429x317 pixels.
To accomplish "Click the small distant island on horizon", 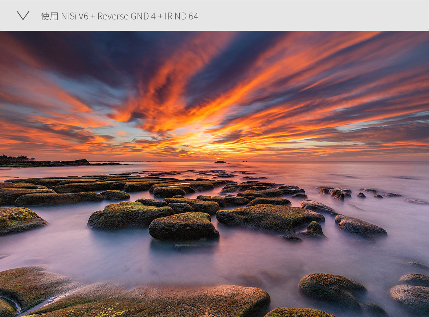I will pyautogui.click(x=220, y=162).
